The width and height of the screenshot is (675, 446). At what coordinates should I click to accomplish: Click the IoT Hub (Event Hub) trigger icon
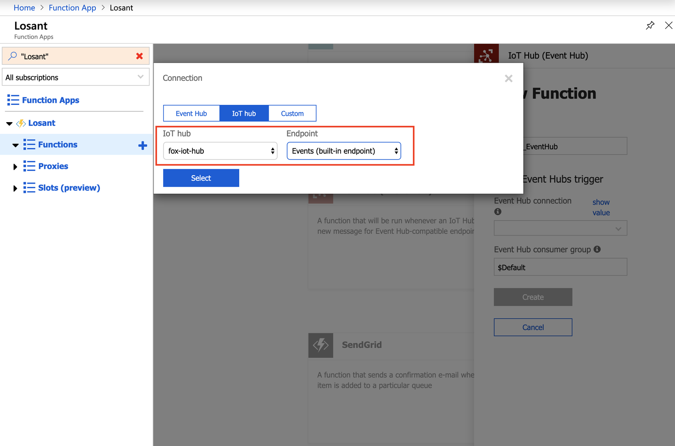(x=487, y=55)
